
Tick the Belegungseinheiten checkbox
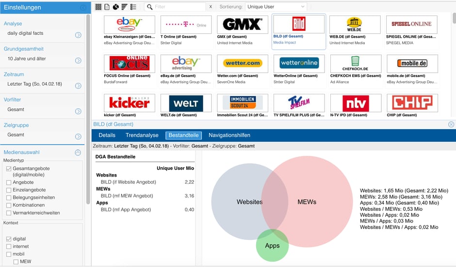click(9, 198)
